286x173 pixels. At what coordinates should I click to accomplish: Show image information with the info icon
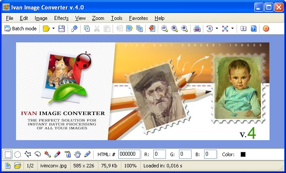pos(244,29)
